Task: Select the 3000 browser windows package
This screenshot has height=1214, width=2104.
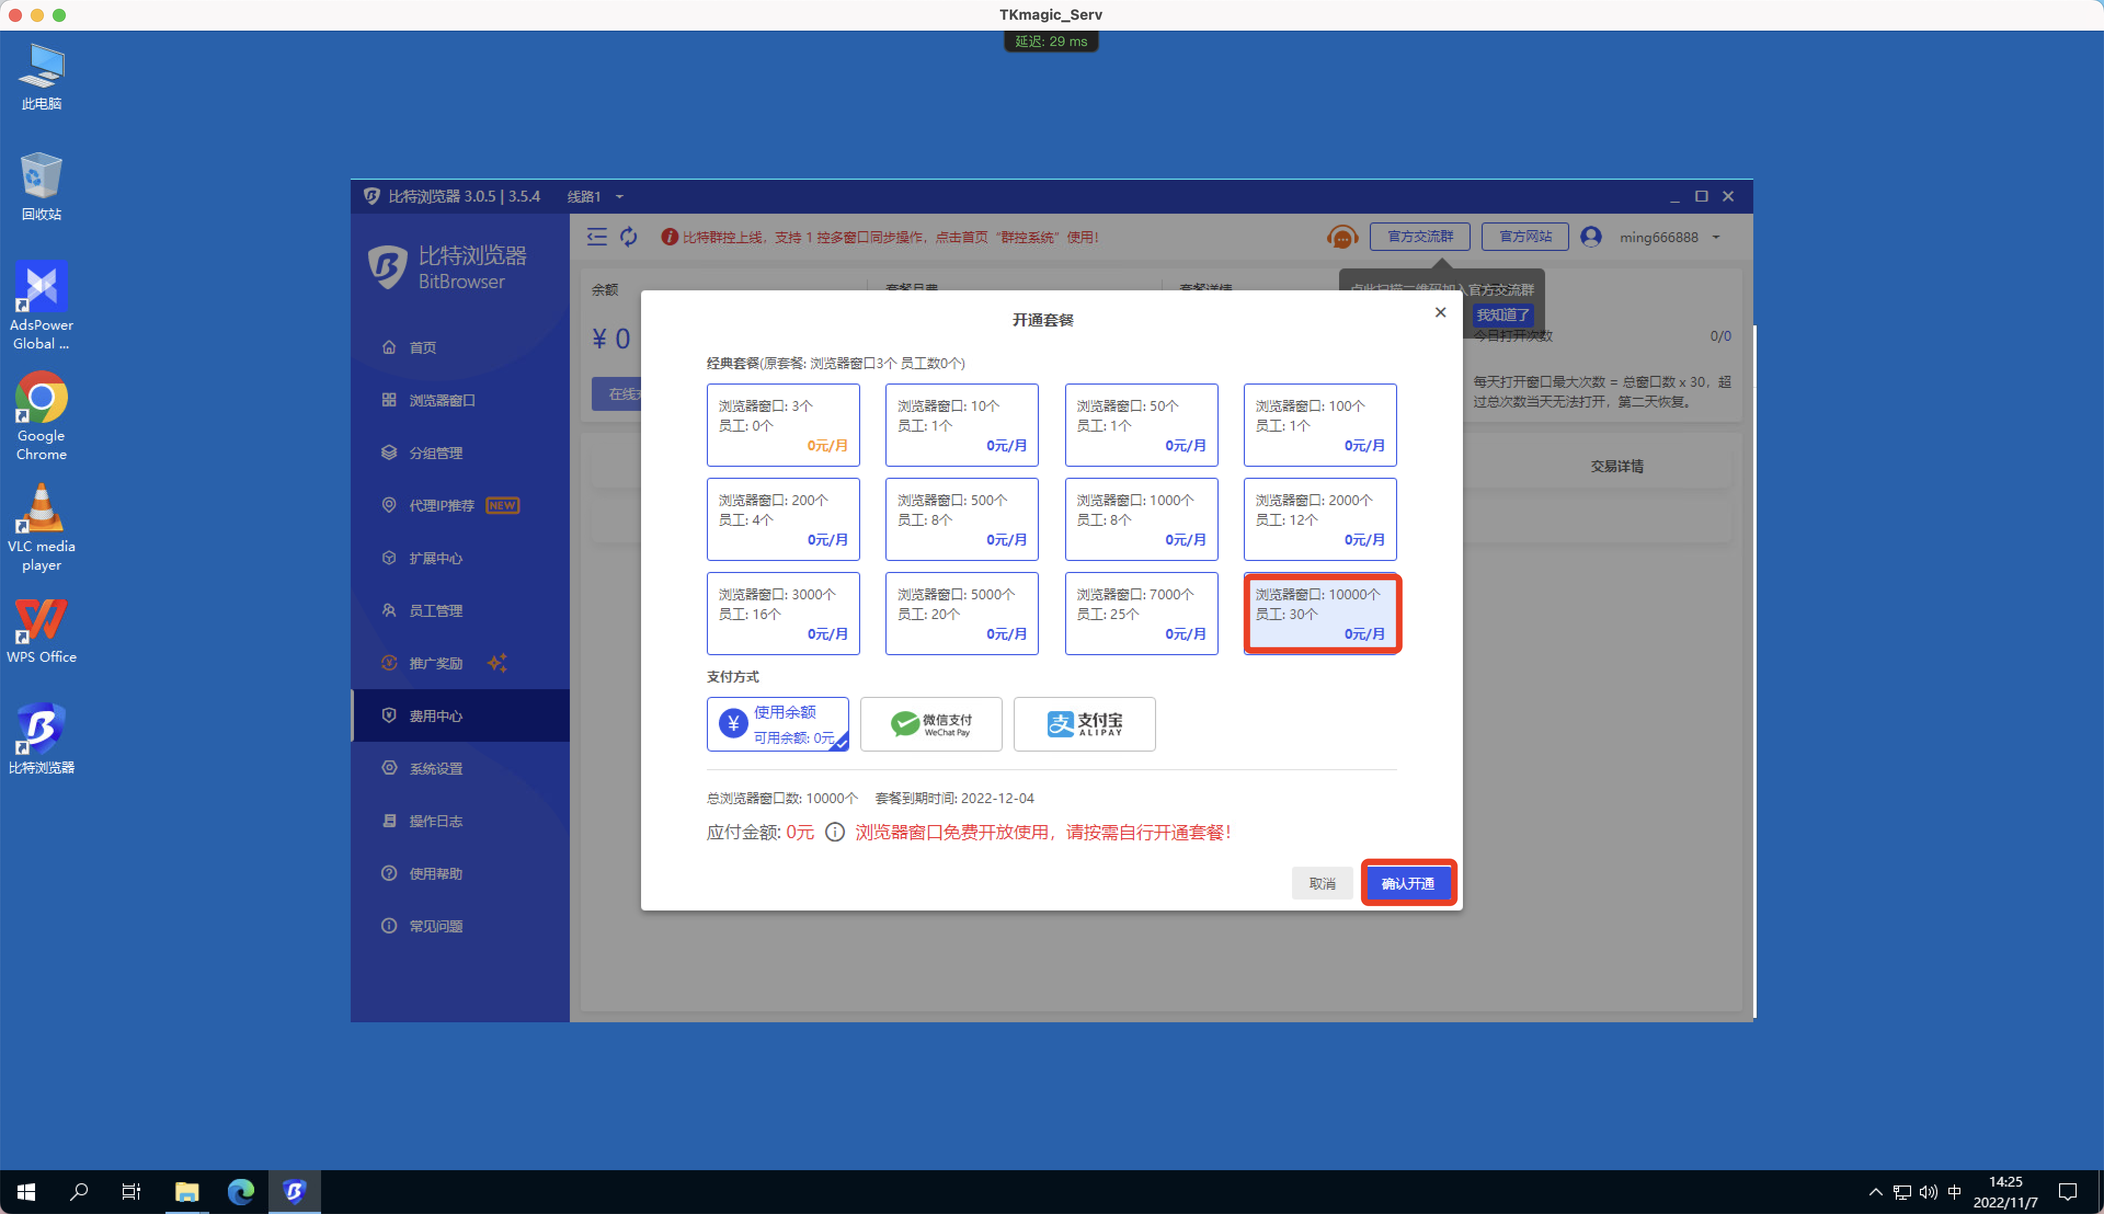Action: [x=782, y=613]
